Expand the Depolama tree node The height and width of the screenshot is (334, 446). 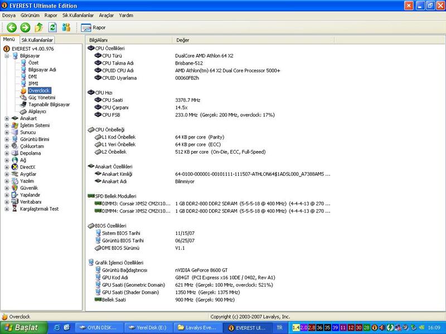click(7, 153)
